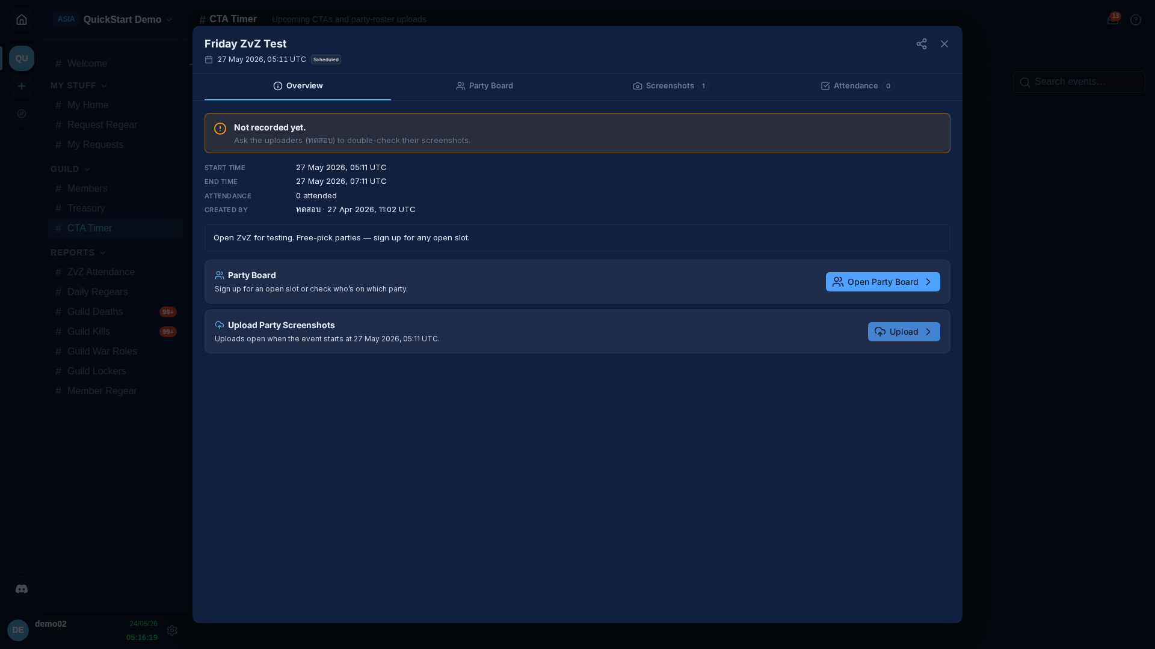Collapse the GUILD section
The height and width of the screenshot is (649, 1155).
(x=70, y=169)
